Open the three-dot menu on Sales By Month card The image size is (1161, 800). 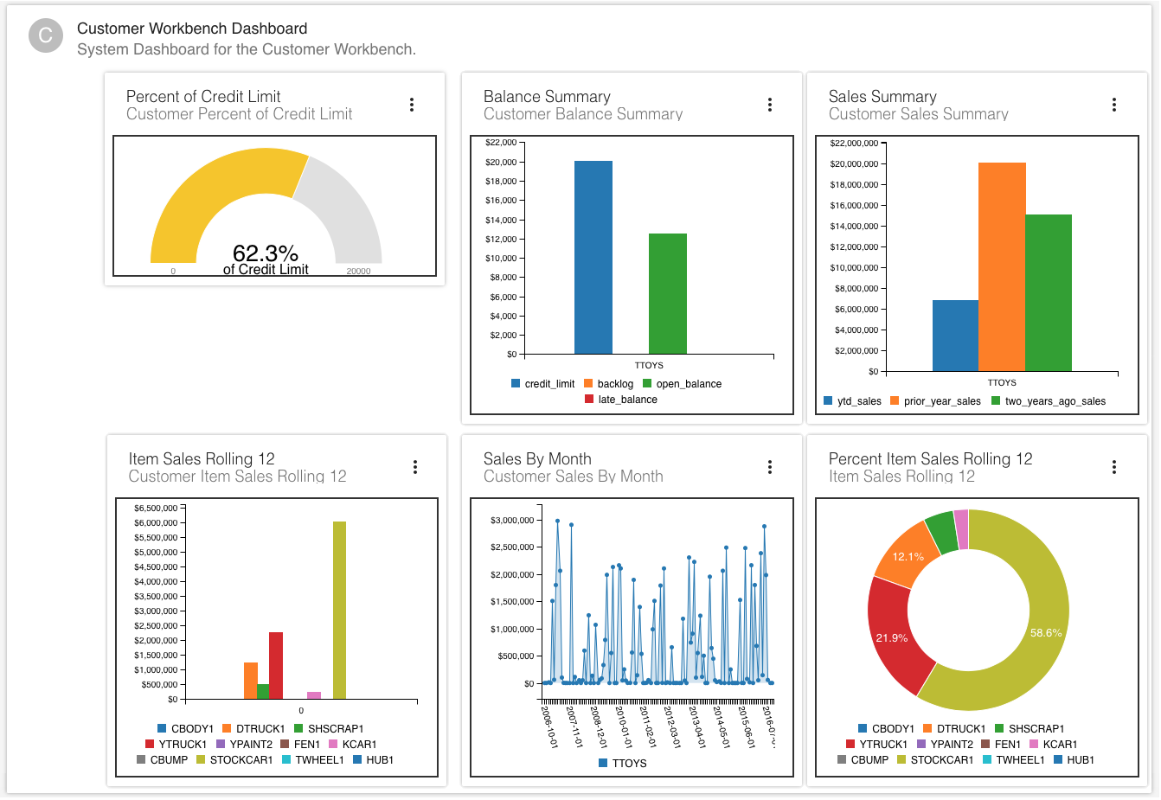[x=770, y=466]
